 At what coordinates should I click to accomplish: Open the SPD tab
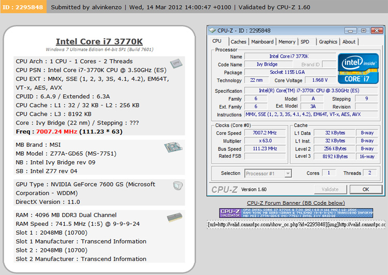(305, 42)
